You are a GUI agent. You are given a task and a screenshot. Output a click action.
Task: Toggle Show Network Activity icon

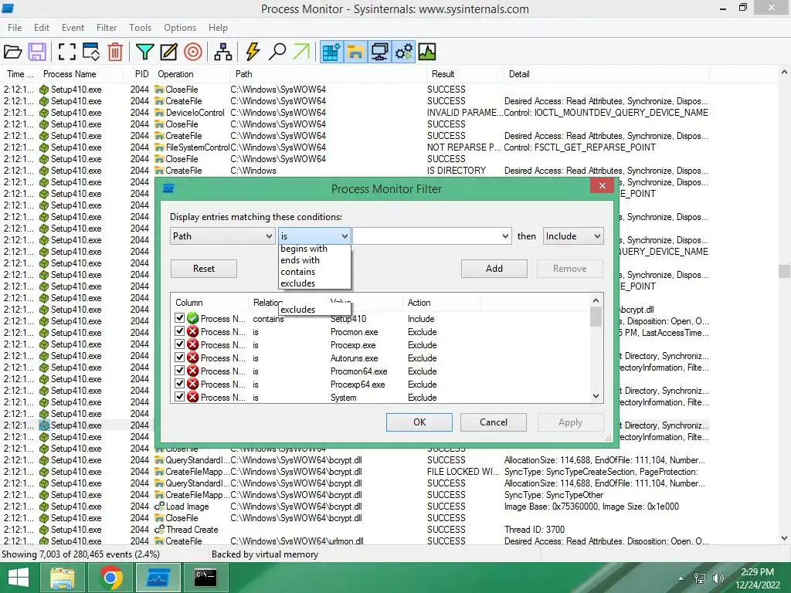tap(379, 52)
